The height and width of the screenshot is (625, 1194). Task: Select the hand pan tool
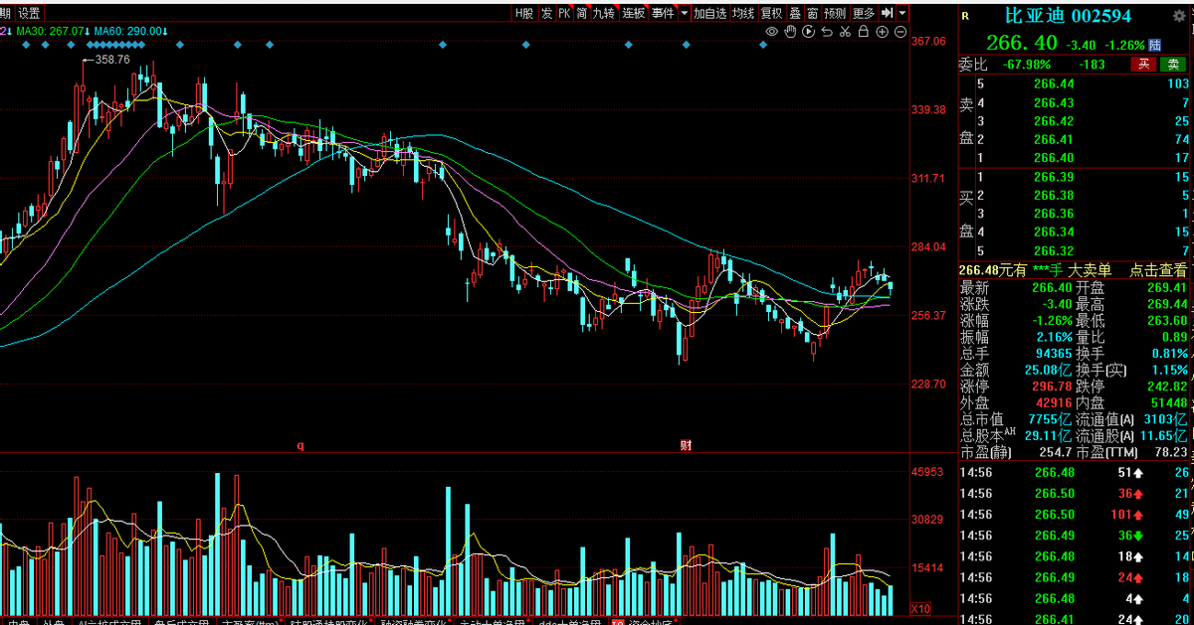pos(790,32)
